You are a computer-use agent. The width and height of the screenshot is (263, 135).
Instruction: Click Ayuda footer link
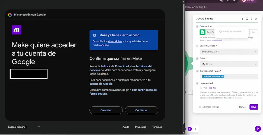click(126, 127)
